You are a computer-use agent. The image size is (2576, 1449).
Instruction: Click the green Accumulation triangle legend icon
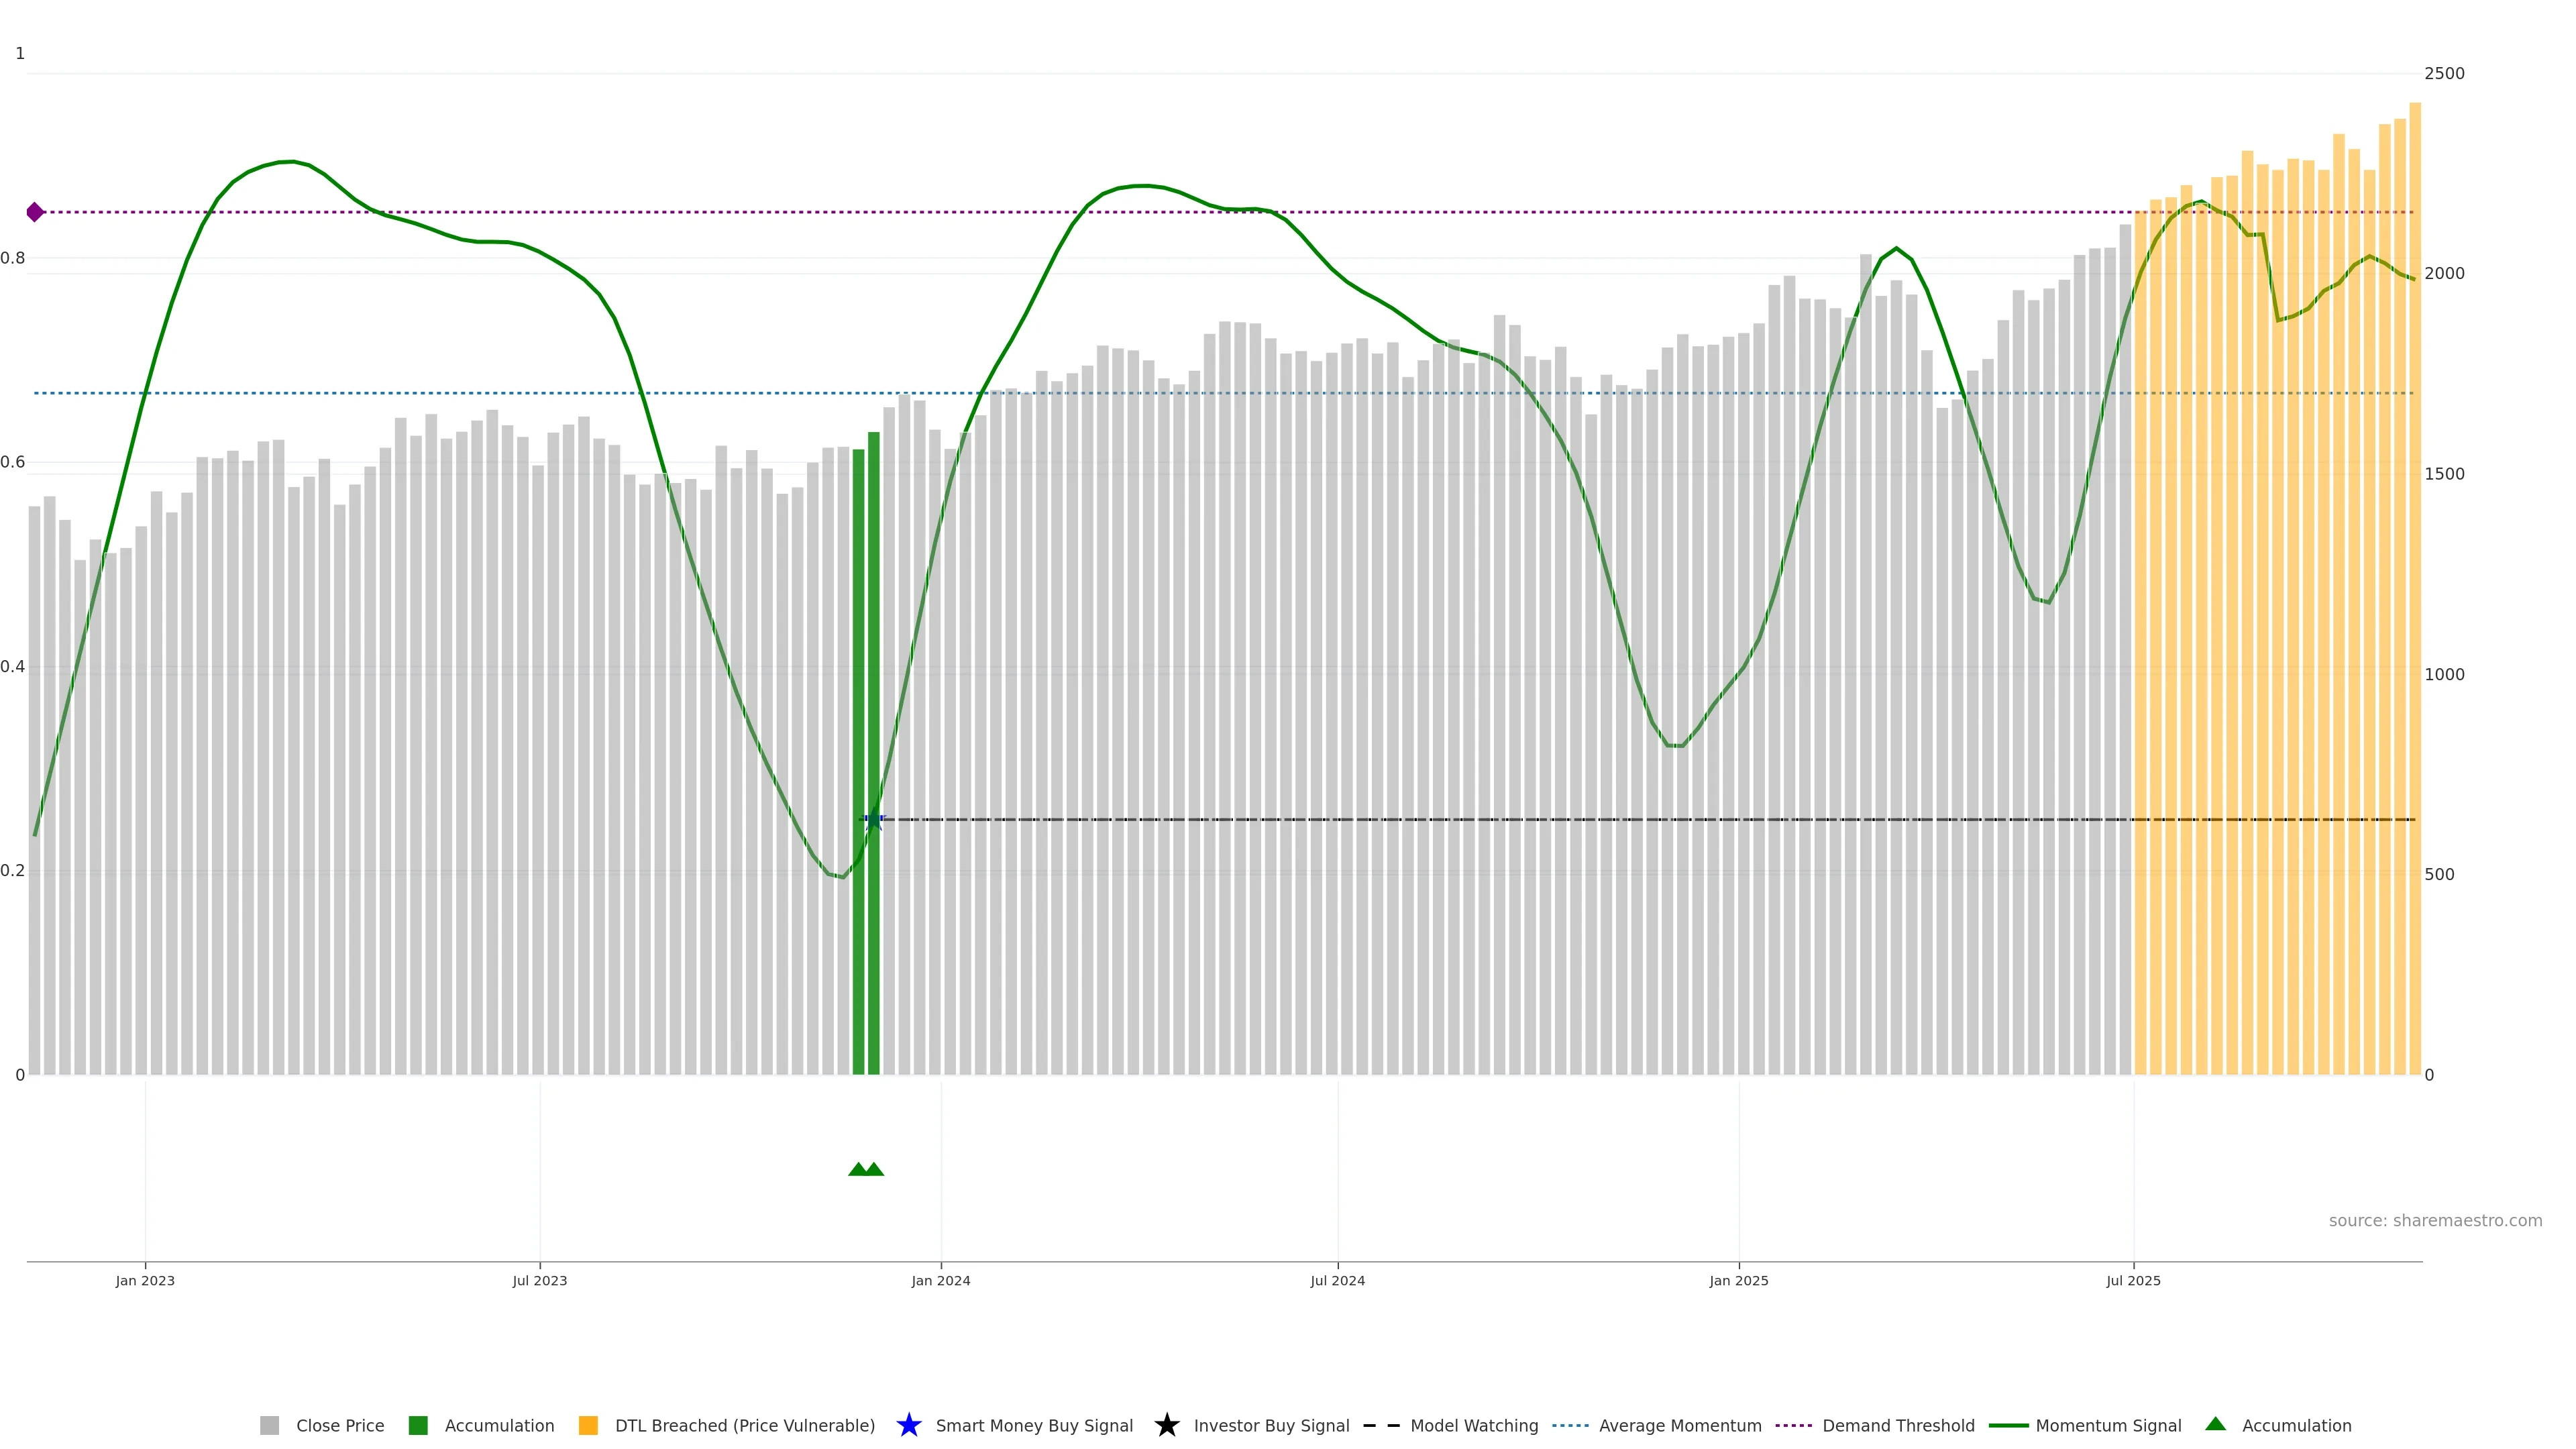click(2215, 1424)
